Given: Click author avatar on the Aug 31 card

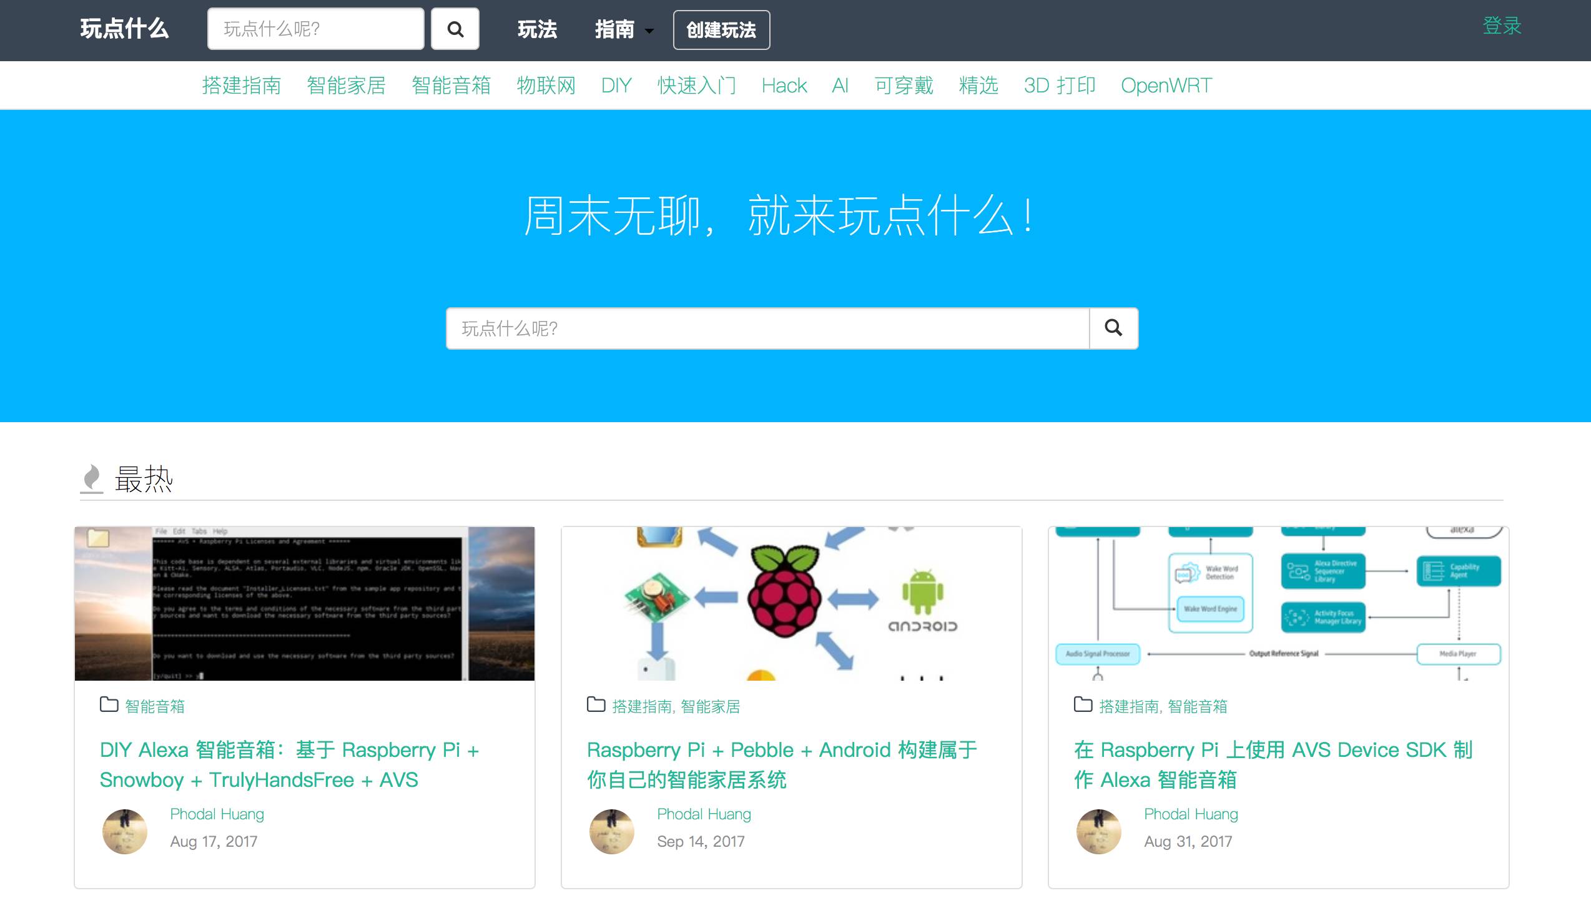Looking at the screenshot, I should [x=1098, y=831].
